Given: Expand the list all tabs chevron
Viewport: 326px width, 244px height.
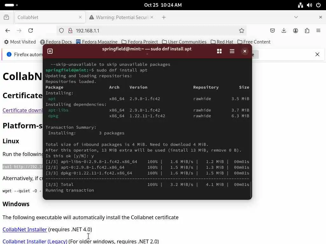Looking at the screenshot, I should 296,17.
